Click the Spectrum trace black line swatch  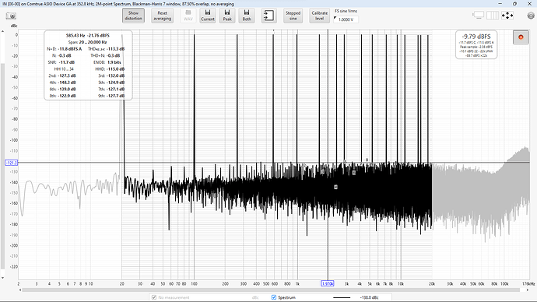pos(342,297)
